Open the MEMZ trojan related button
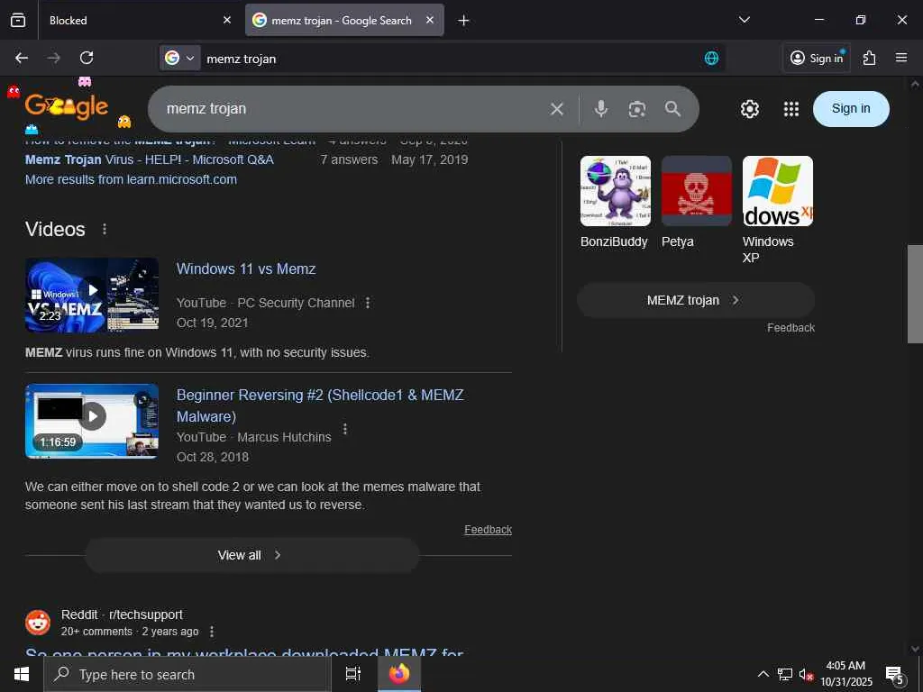Viewport: 923px width, 692px height. coord(696,300)
